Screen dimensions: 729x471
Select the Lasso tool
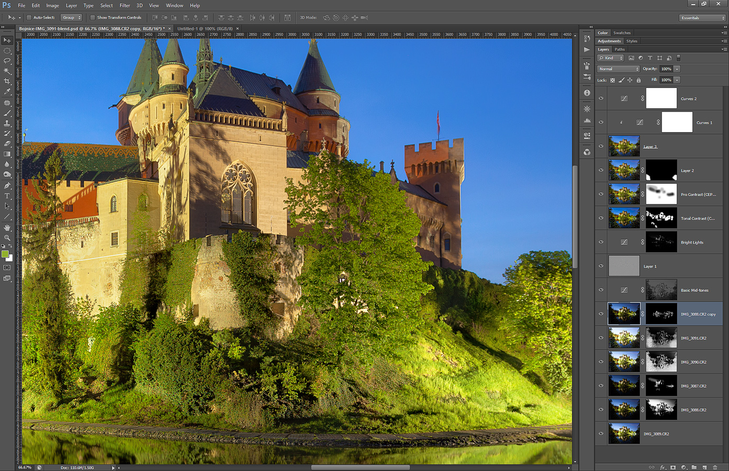click(7, 61)
